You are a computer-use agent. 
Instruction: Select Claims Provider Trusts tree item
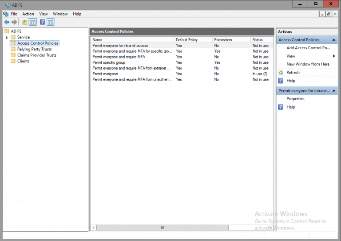(37, 55)
